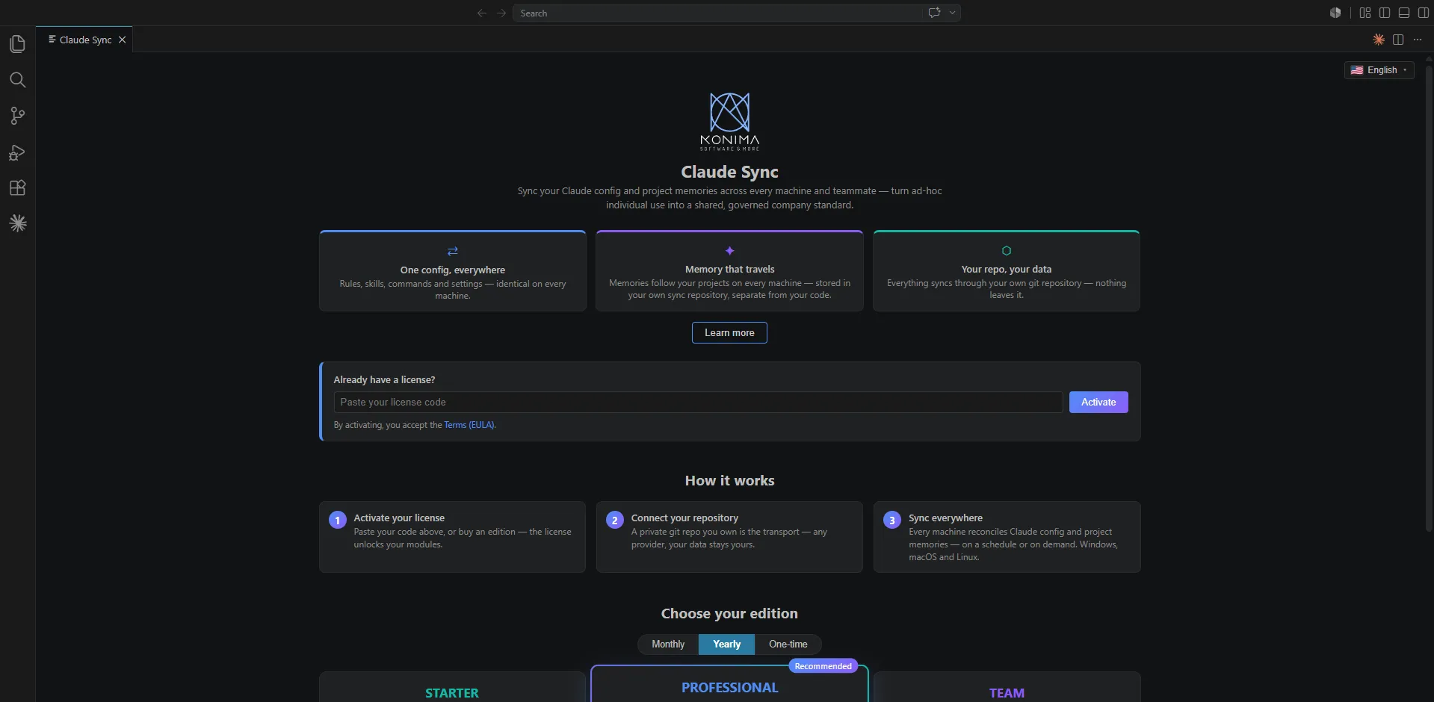
Task: Click the step 1 Activate your license badge
Action: (x=338, y=521)
